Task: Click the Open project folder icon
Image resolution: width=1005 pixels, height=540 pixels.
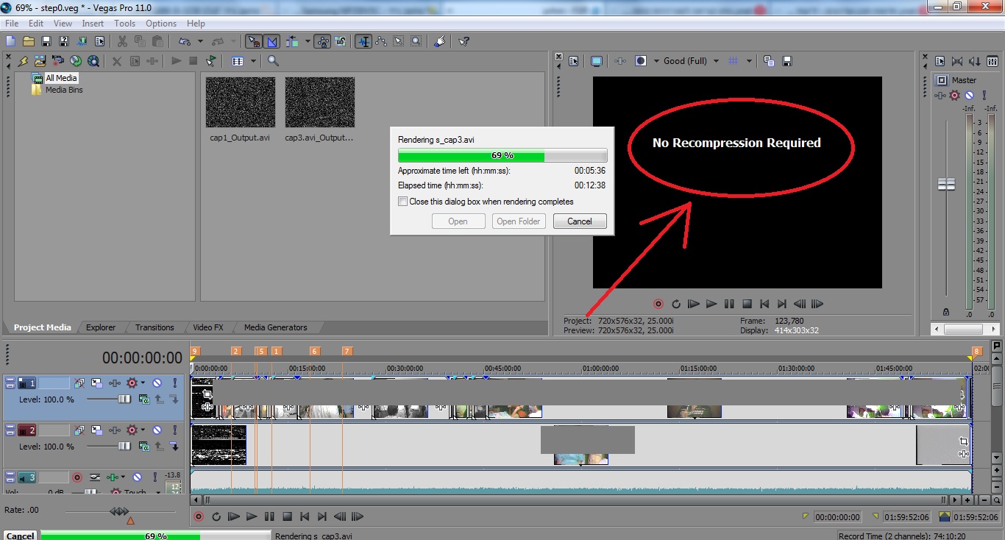Action: point(28,41)
